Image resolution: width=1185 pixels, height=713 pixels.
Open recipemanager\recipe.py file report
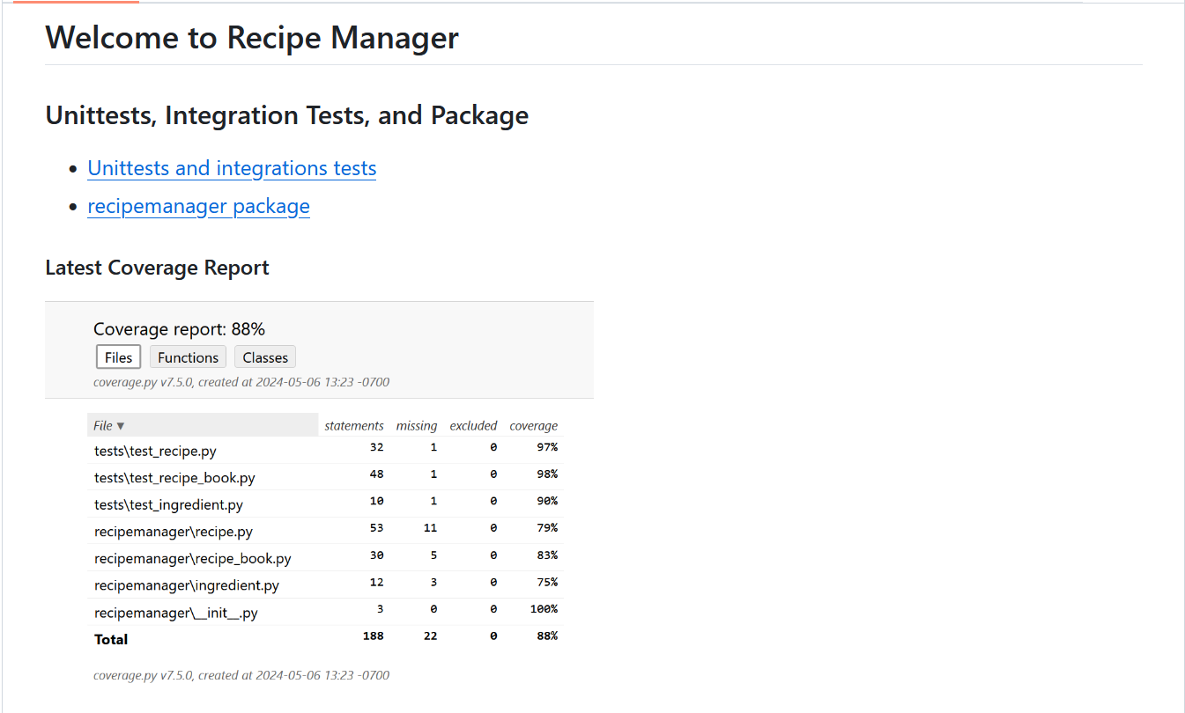tap(174, 532)
